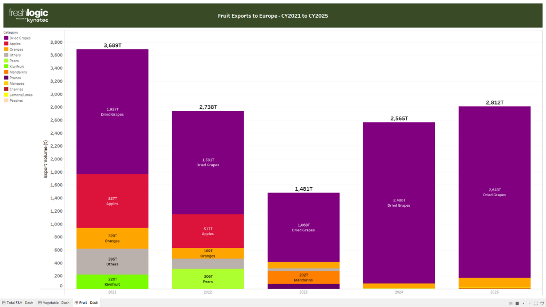
Task: Toggle highlighting for Mandarins in the legend
Action: coord(20,72)
